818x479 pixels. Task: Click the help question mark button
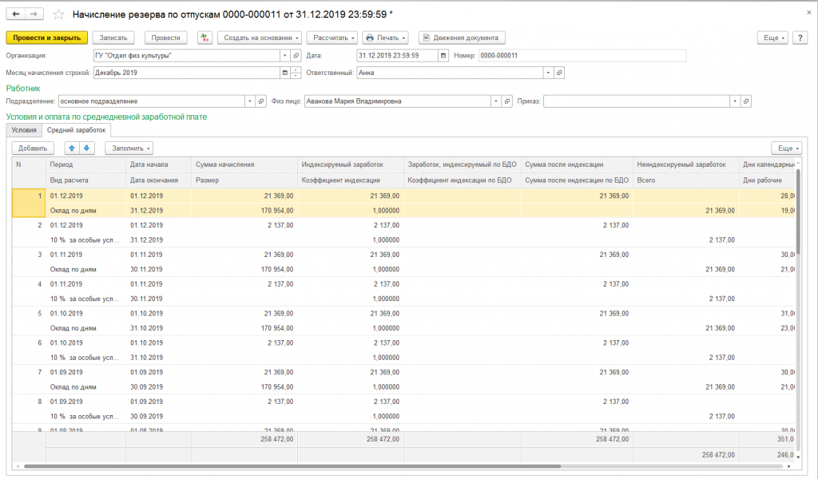tap(801, 38)
